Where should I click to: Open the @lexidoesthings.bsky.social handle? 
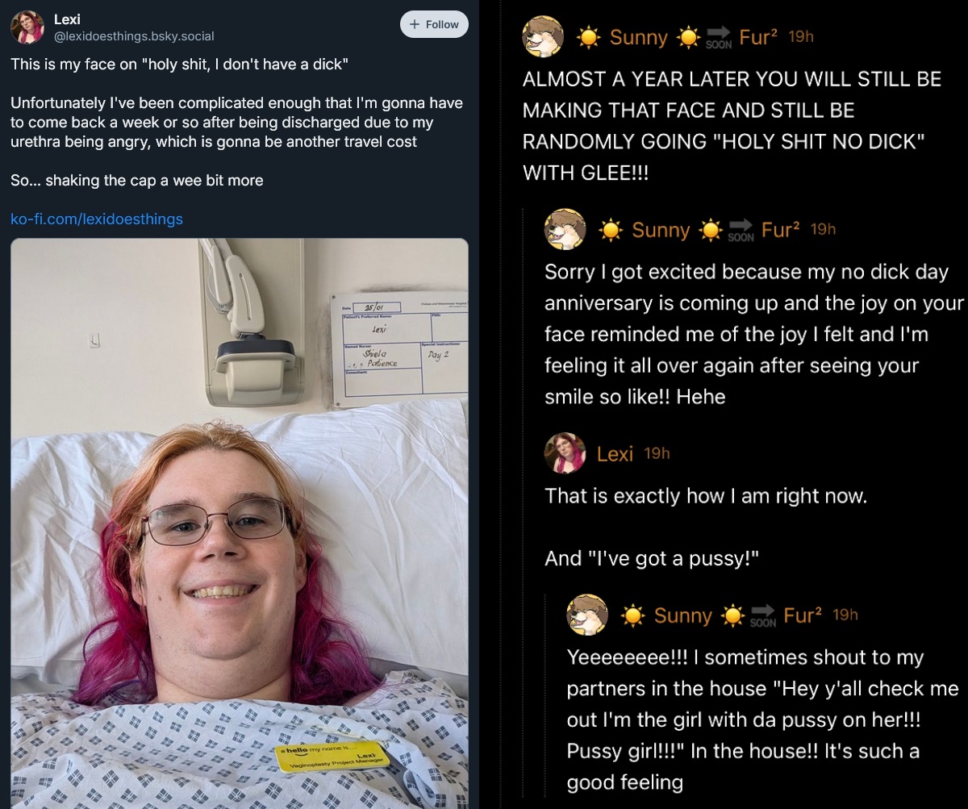click(134, 36)
